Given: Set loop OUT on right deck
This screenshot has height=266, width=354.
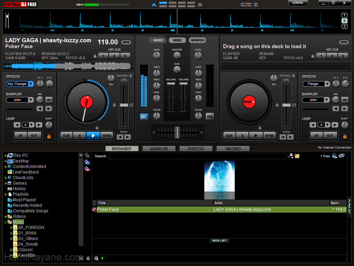Looking at the screenshot, I should 330,135.
